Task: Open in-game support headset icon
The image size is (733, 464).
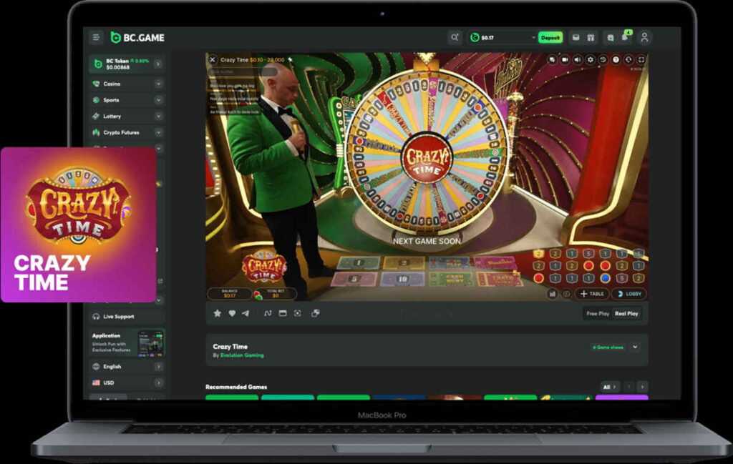Action: (628, 60)
